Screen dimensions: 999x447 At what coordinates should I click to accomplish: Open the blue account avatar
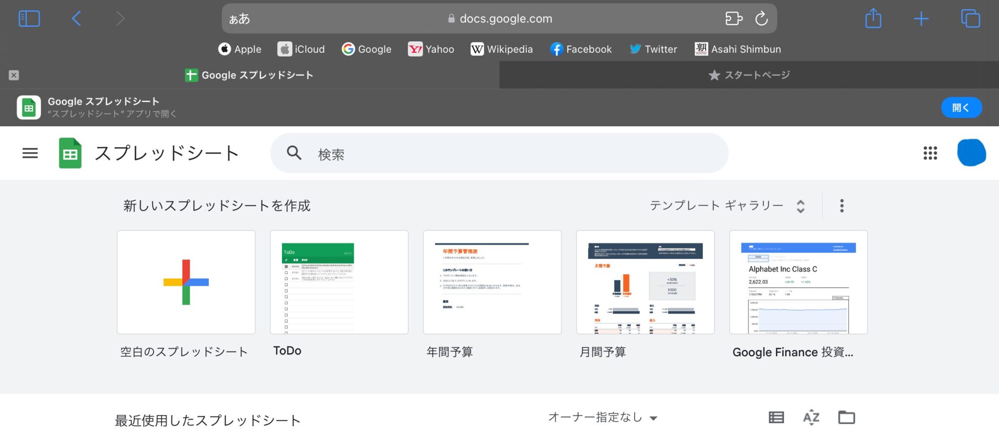click(971, 153)
